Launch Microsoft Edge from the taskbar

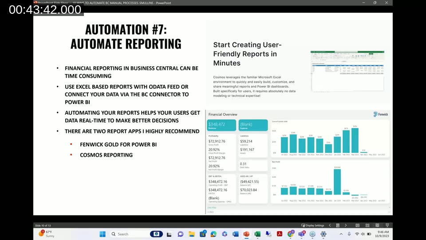click(x=213, y=234)
